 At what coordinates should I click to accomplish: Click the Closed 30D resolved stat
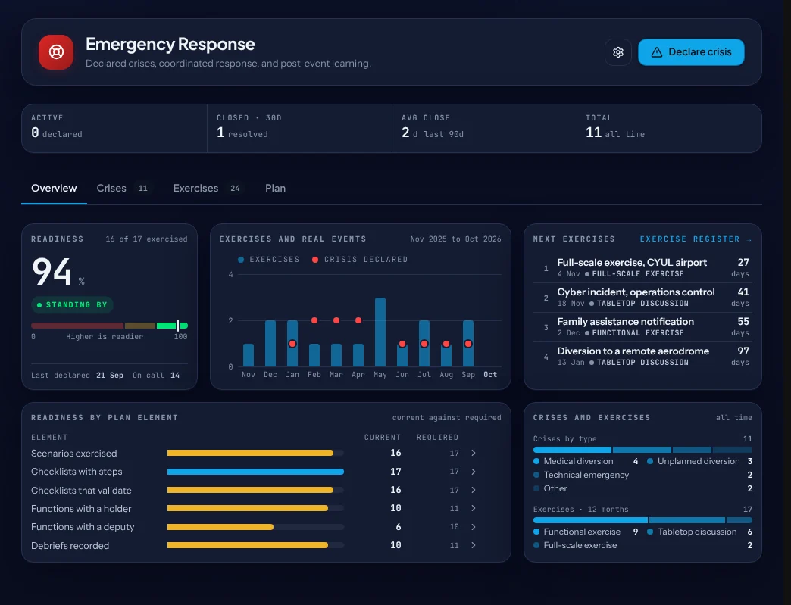click(299, 128)
